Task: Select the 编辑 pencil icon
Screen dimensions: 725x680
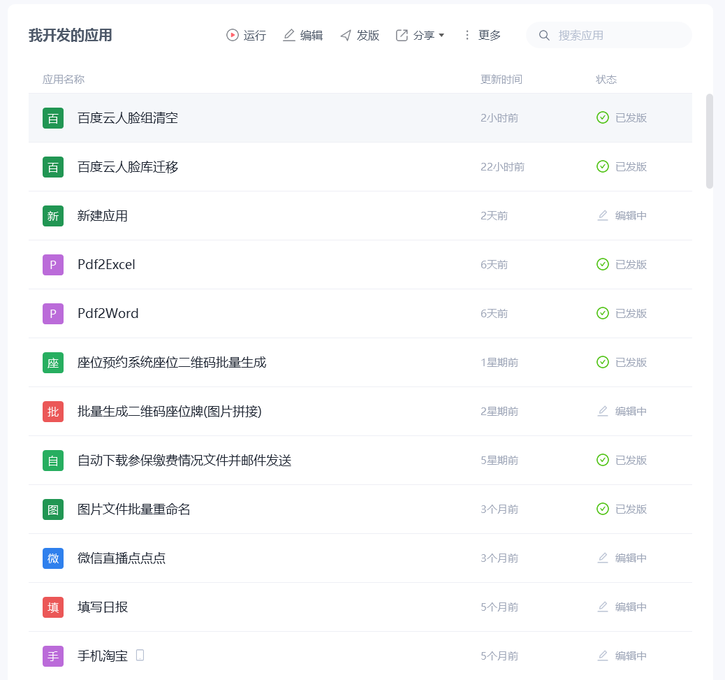Action: pos(288,35)
